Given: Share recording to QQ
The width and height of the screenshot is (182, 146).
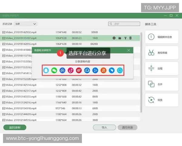Looking at the screenshot, I should pos(46,70).
